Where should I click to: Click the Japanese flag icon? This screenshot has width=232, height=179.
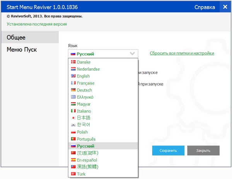point(73,118)
